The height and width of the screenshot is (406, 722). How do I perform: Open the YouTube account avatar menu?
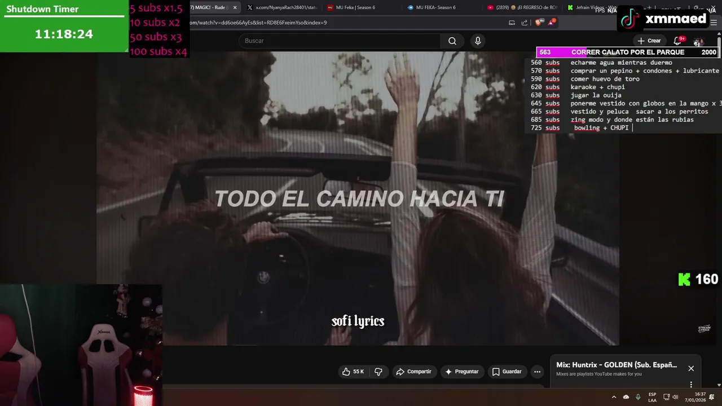(x=698, y=41)
